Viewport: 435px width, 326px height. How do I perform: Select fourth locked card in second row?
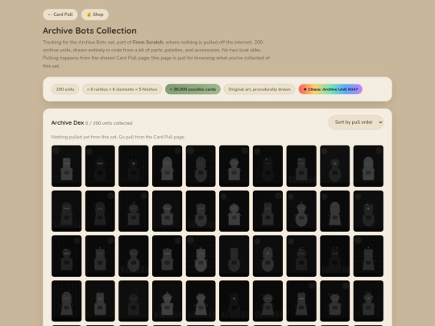point(168,211)
